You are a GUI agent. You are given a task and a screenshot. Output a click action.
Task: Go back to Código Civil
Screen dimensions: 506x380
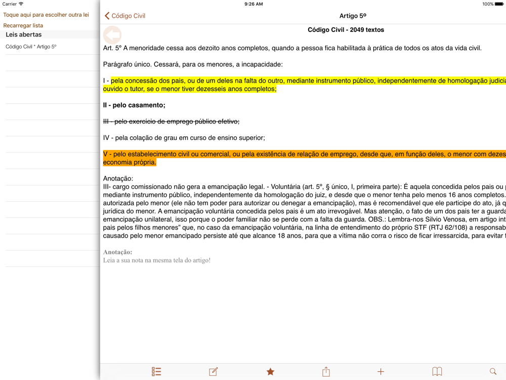[125, 16]
